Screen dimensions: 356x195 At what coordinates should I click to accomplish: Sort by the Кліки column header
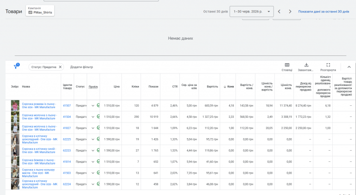[x=135, y=87]
